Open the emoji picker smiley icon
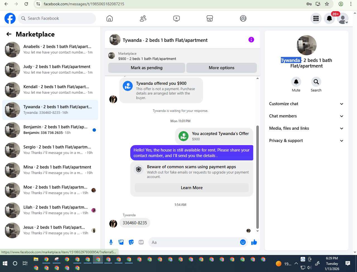Viewport: 357px width, 272px height. 243,242
